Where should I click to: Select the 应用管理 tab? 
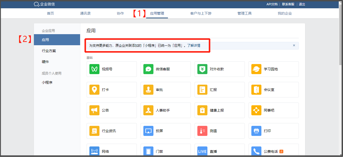pyautogui.click(x=157, y=13)
